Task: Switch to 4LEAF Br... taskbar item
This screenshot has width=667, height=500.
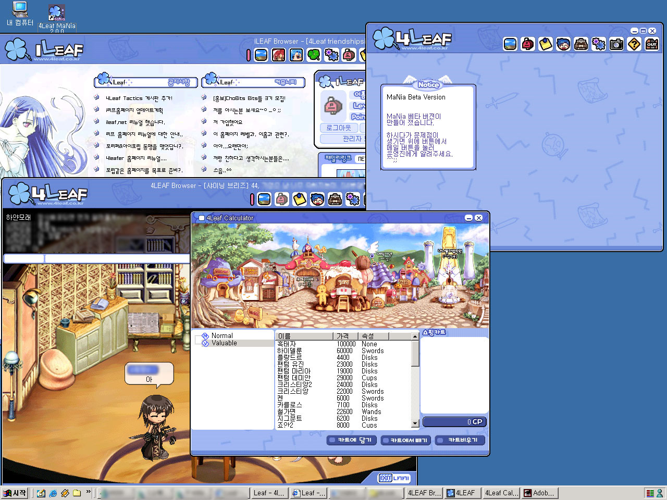Action: 424,493
